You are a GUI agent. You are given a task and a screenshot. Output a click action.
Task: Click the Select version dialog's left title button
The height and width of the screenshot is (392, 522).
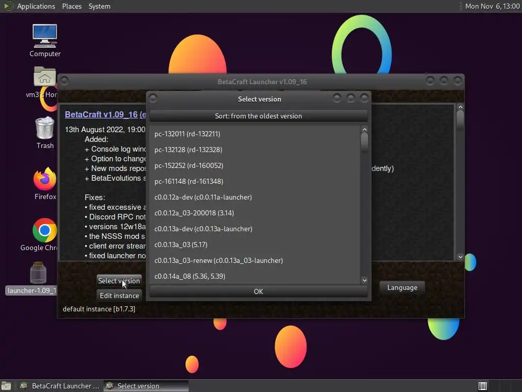tap(153, 99)
